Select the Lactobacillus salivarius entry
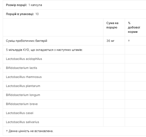Image resolution: width=146 pixels, height=137 pixels. (x=23, y=122)
